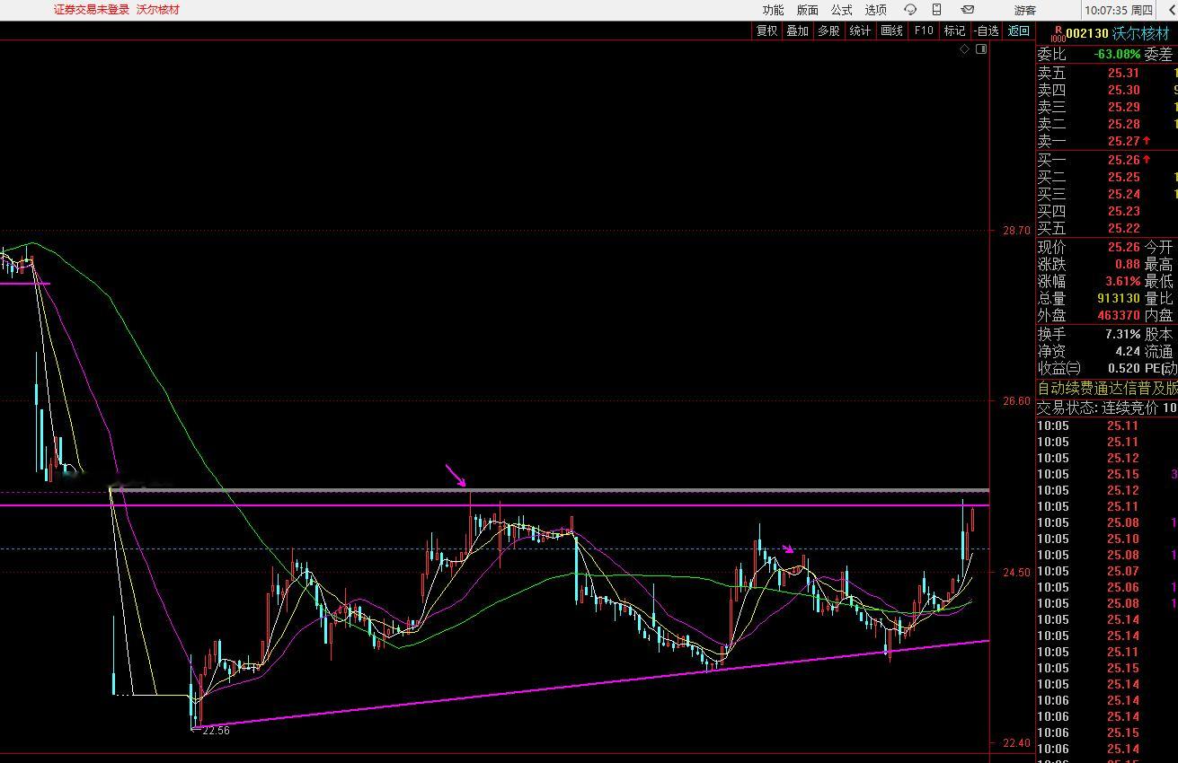Select 买五 price 25.22
This screenshot has height=763, width=1178.
(x=1123, y=228)
